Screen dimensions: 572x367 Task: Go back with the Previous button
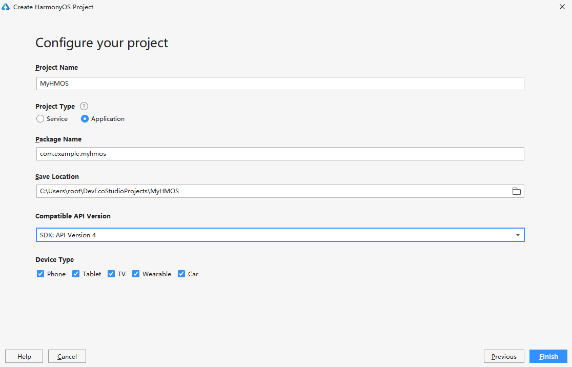[504, 356]
